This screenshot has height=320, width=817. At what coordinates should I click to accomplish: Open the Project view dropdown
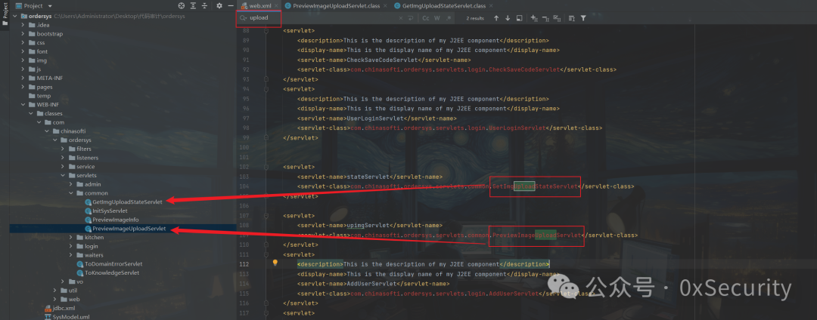38,6
